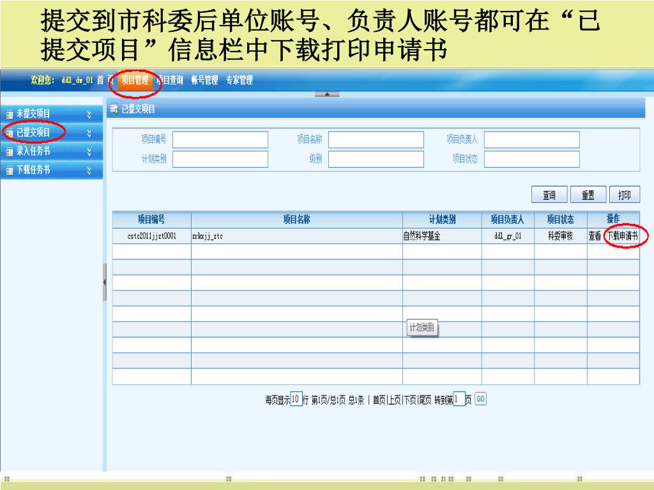Edit the rows-per-page field showing 10
The width and height of the screenshot is (654, 490).
(x=296, y=399)
